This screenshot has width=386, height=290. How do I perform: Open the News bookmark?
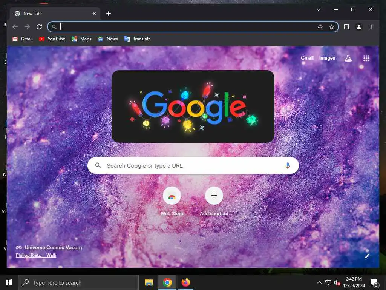pyautogui.click(x=108, y=39)
